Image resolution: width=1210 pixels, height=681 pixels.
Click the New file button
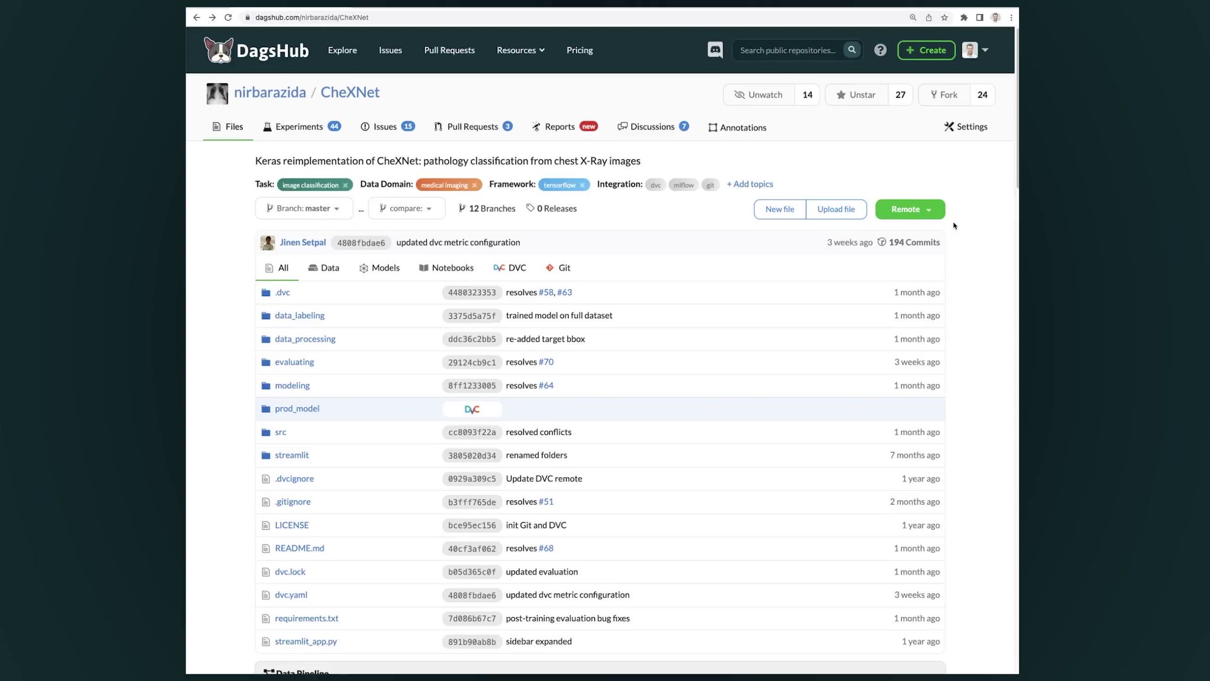(779, 209)
